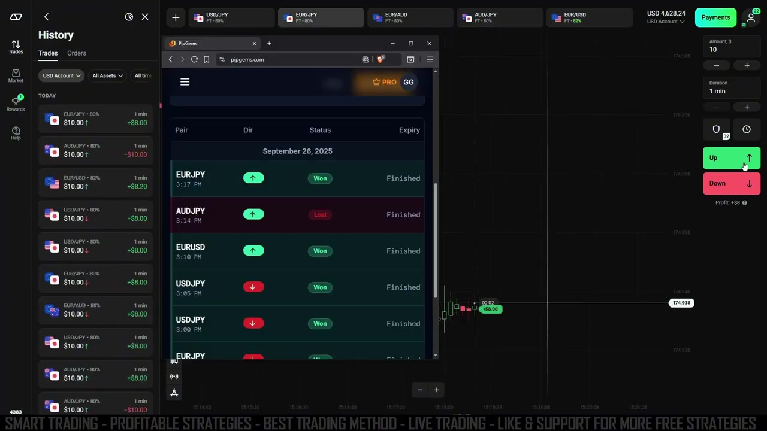Click the Amount input field

[x=732, y=46]
